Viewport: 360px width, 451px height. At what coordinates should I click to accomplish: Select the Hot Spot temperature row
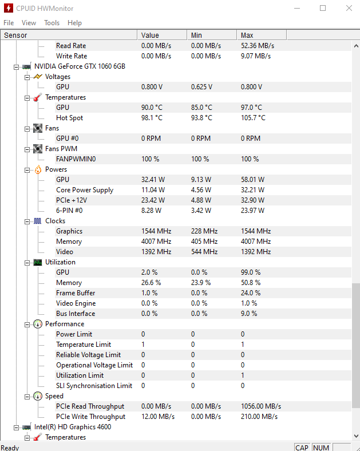tap(176, 118)
